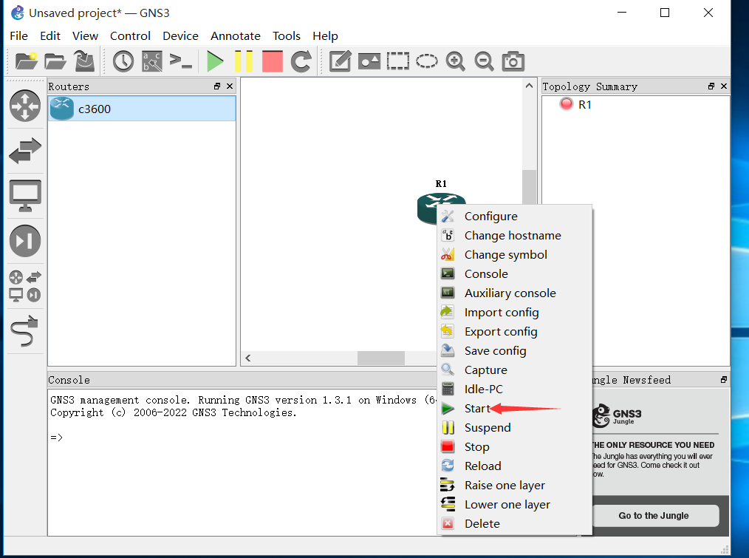Choose Lower one layer from context menu

[x=514, y=505]
